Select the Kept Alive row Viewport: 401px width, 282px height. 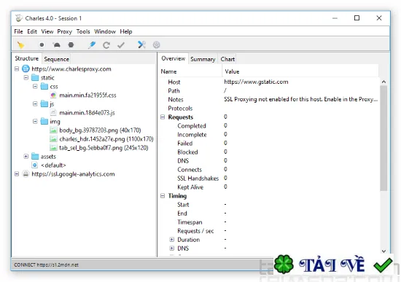coord(269,187)
